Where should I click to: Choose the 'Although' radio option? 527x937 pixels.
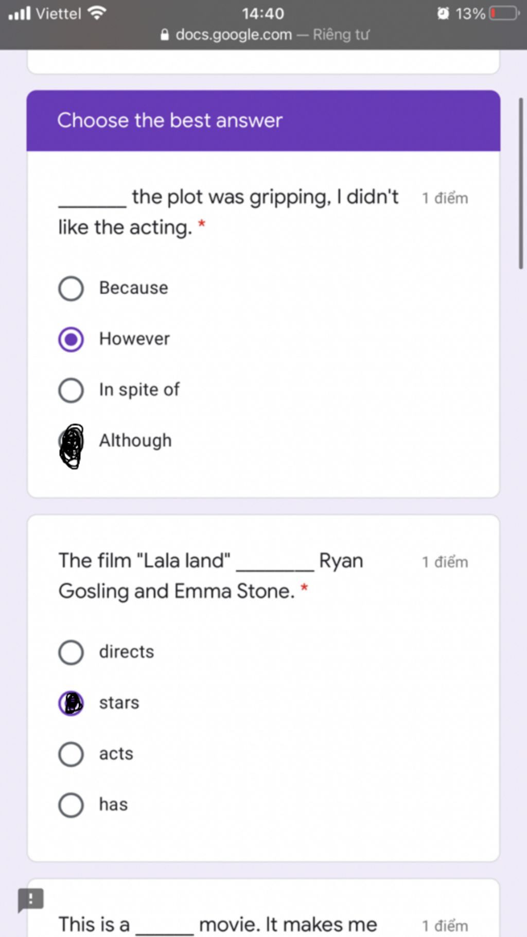point(71,442)
